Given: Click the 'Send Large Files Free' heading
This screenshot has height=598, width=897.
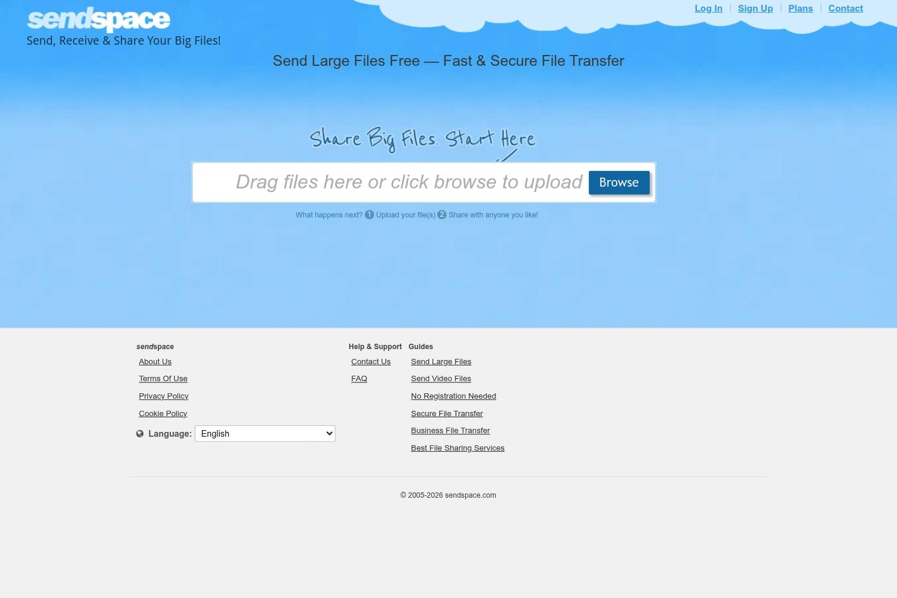Looking at the screenshot, I should tap(448, 61).
